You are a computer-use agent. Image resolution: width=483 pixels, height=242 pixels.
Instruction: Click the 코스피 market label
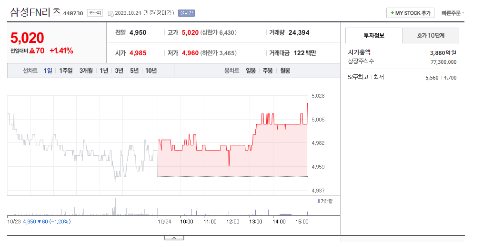95,12
